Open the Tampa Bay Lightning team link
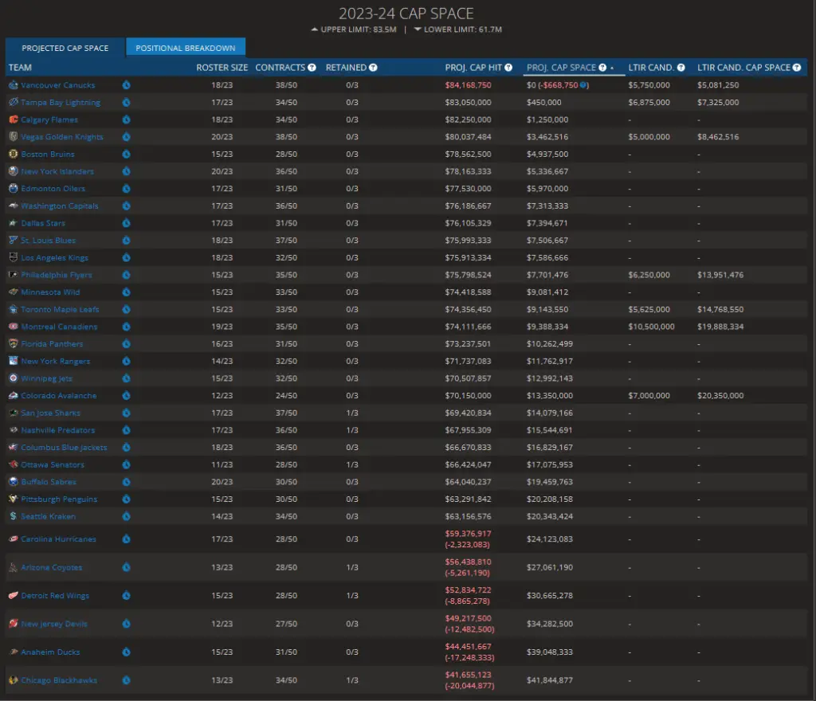 click(x=61, y=103)
